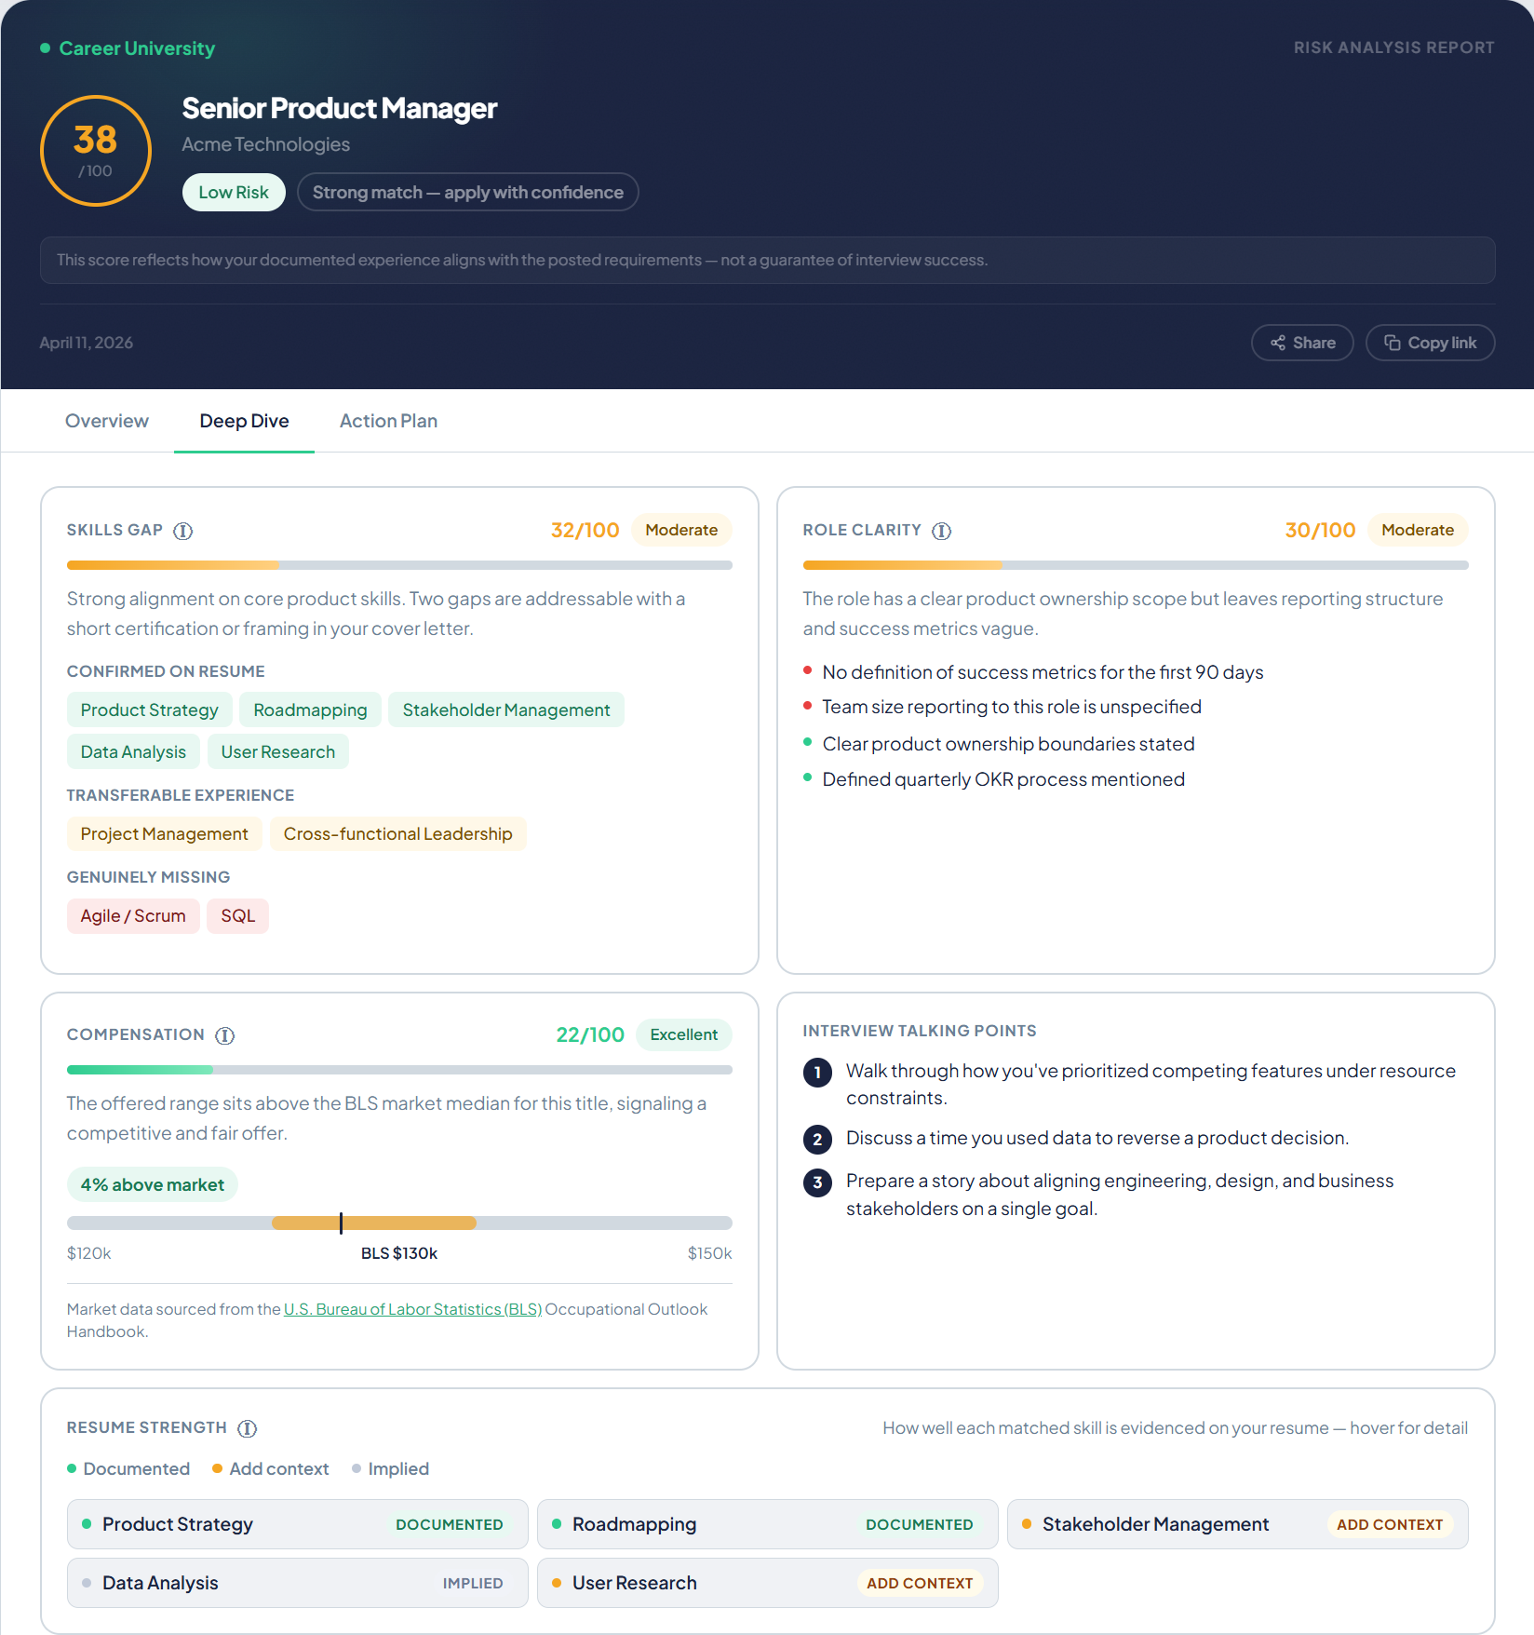Click the Skills Gap progress bar
Image resolution: width=1534 pixels, height=1635 pixels.
coord(399,565)
